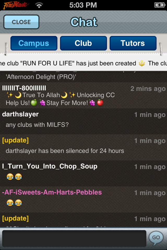The width and height of the screenshot is (167, 250).
Task: Tap the 'any clubs with MILFS?' message
Action: [37, 125]
